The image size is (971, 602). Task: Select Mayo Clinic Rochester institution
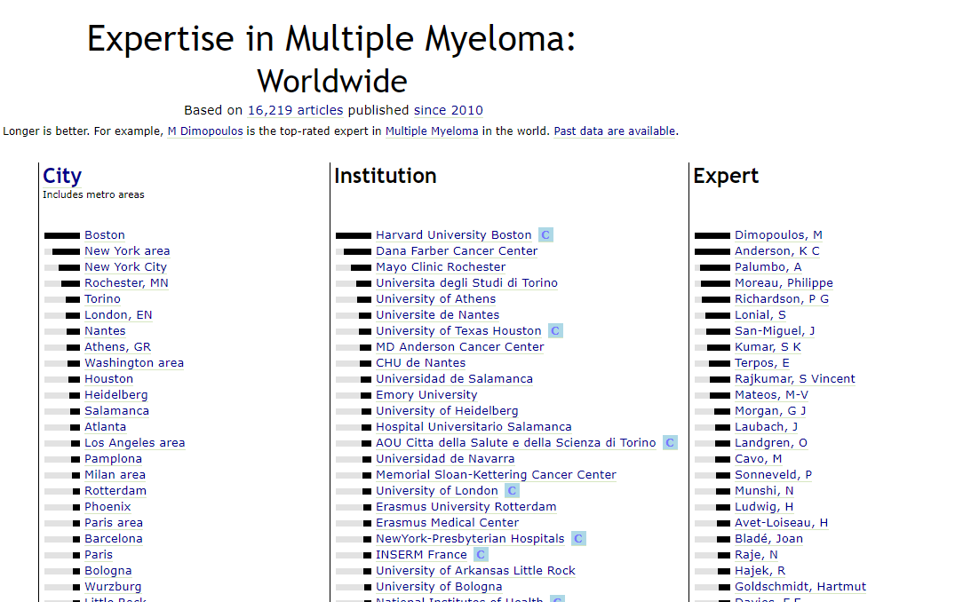click(x=440, y=267)
